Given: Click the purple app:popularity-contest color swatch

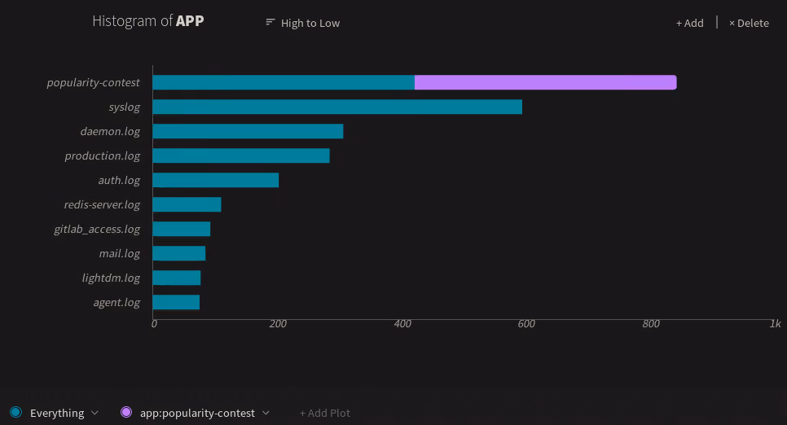Looking at the screenshot, I should point(126,413).
